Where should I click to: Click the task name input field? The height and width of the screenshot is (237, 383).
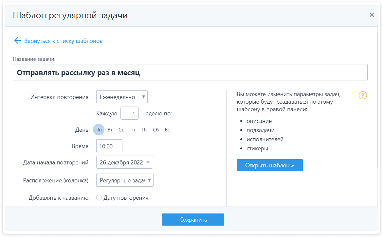pyautogui.click(x=190, y=73)
